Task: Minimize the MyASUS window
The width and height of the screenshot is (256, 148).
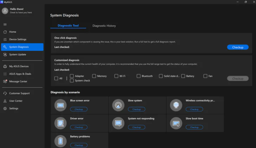Action: click(238, 2)
